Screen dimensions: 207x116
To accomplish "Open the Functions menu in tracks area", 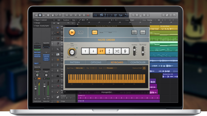I will (x=67, y=20).
